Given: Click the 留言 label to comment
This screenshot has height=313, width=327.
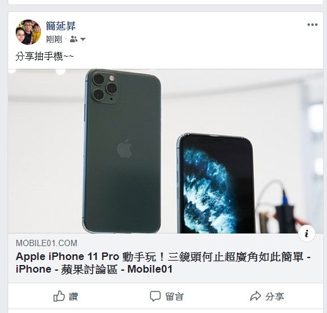Looking at the screenshot, I should pyautogui.click(x=175, y=297).
